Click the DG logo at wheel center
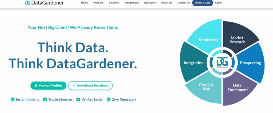 pos(222,62)
